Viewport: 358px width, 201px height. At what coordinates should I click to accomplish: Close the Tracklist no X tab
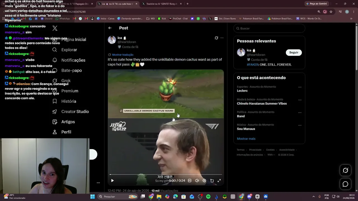click(181, 4)
